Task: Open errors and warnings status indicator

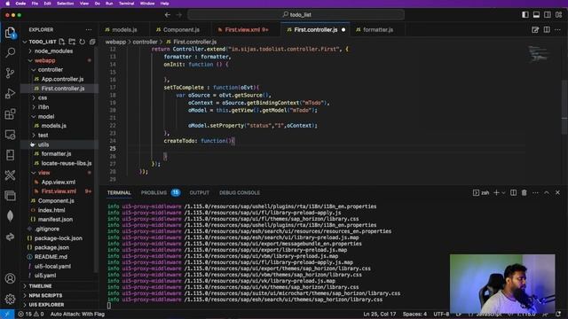Action: click(31, 315)
